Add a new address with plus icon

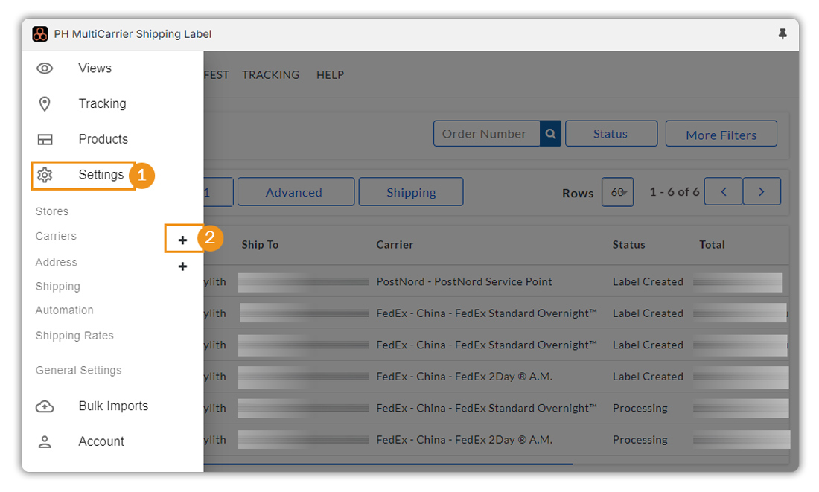(x=183, y=267)
